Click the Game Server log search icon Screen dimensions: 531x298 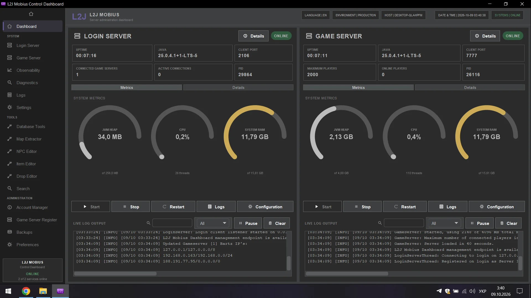click(380, 223)
